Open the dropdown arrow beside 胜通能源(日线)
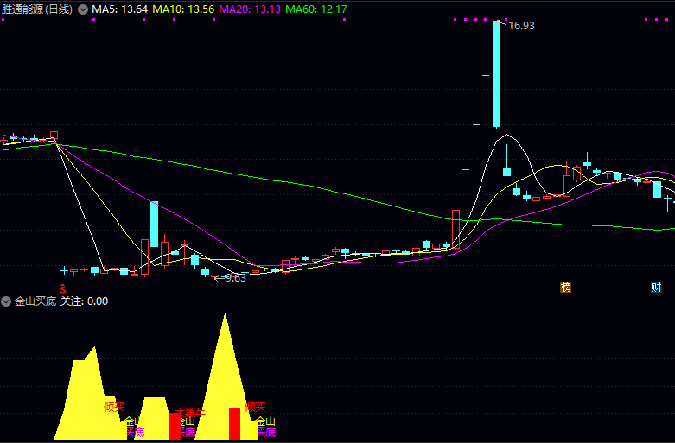This screenshot has height=443, width=675. pyautogui.click(x=83, y=9)
